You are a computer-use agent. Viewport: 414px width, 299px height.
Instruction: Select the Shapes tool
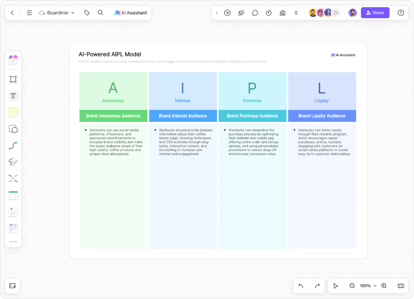[13, 129]
